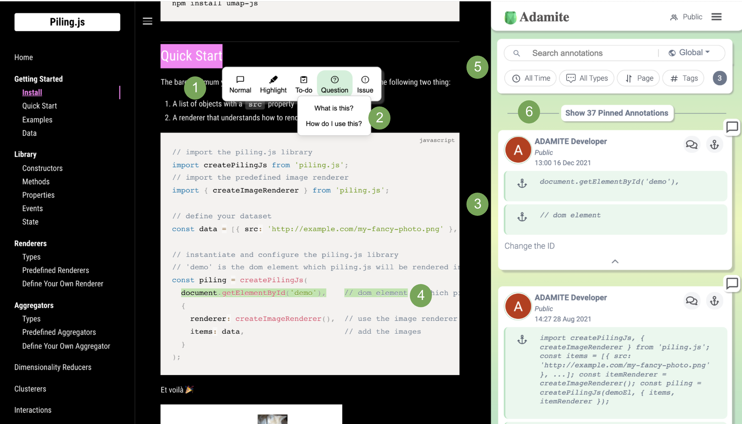Open Quick Start in the sidebar

tap(40, 106)
